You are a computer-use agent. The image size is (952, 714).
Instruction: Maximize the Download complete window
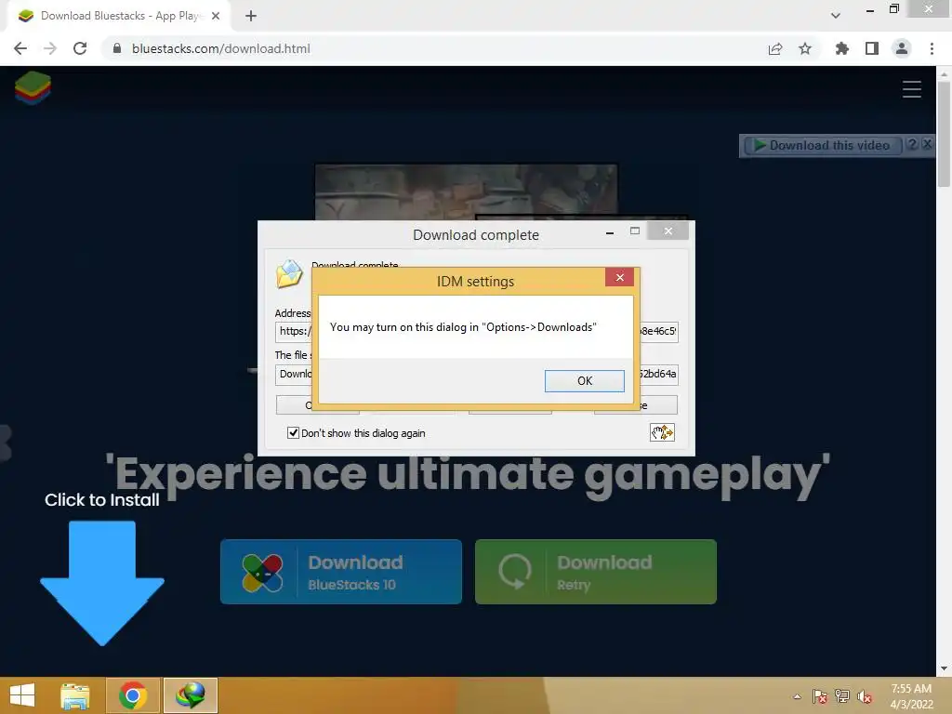(x=635, y=231)
